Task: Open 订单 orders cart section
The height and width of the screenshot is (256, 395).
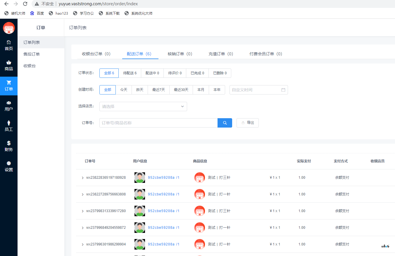Action: 9,86
